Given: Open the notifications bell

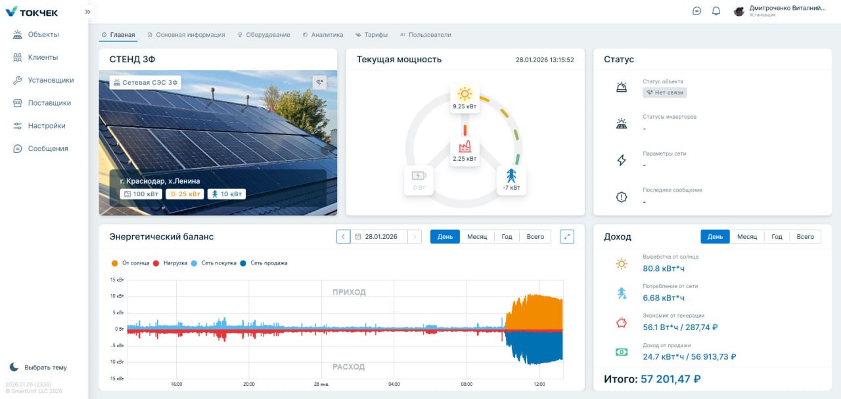Looking at the screenshot, I should coord(716,11).
